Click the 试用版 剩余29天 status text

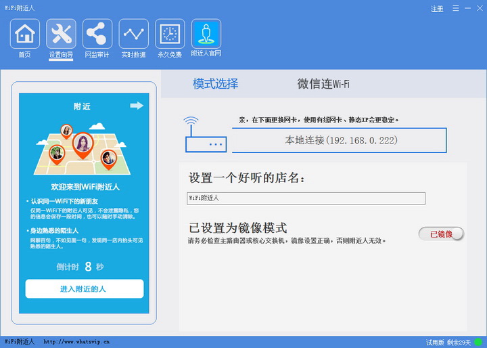(448, 343)
